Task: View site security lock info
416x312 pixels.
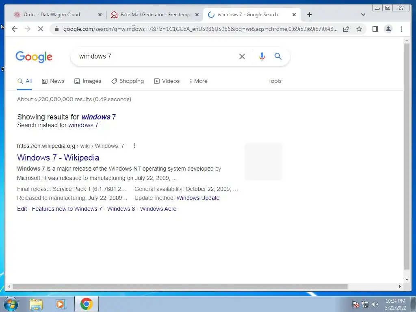Action: (56, 29)
